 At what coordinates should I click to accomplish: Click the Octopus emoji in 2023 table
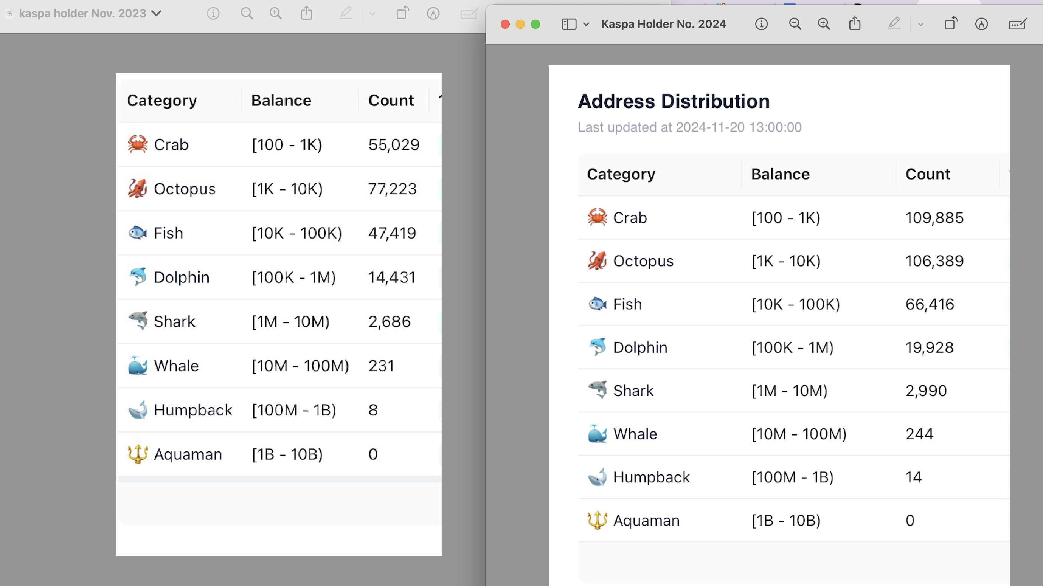click(138, 189)
